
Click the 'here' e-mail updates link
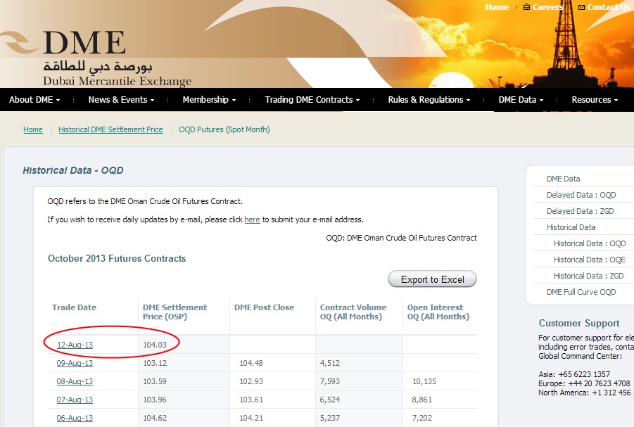(252, 219)
